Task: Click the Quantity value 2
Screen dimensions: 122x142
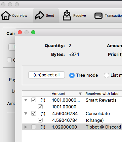Action: (x=70, y=46)
